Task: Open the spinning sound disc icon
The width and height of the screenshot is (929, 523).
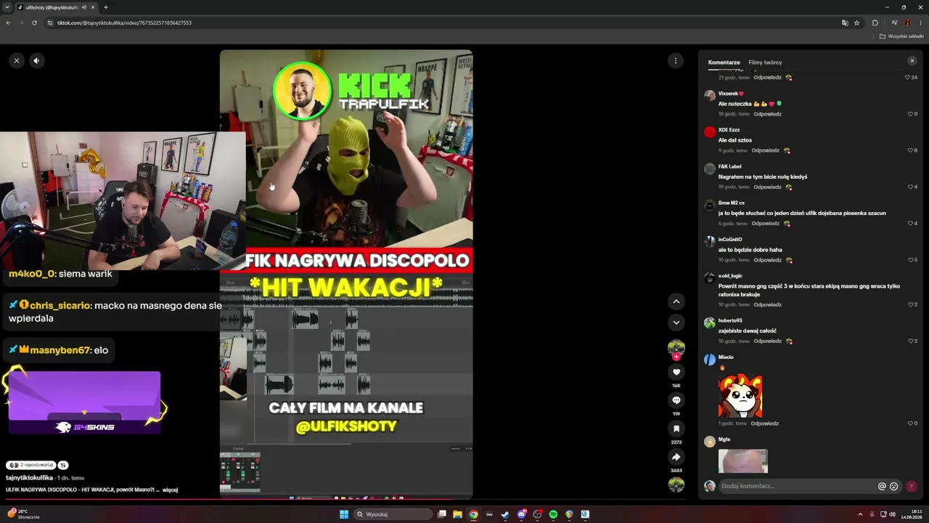Action: click(676, 485)
